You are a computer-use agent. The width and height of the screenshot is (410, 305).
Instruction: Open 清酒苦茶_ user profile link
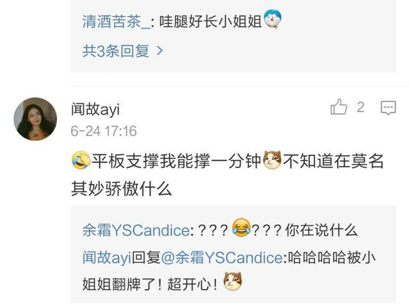coord(117,21)
